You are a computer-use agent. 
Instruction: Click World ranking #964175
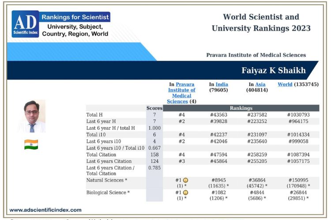coord(298,121)
